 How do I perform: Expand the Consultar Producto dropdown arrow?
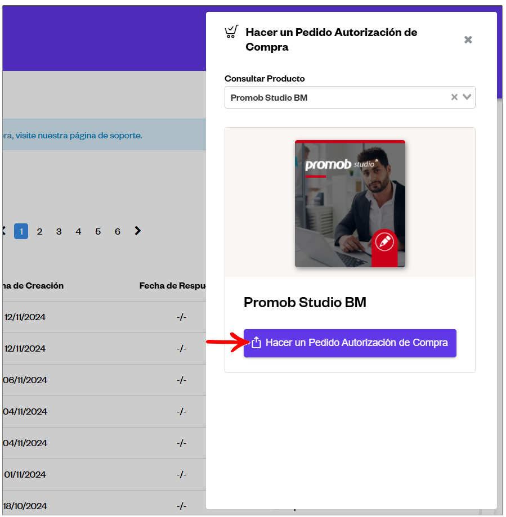pyautogui.click(x=467, y=97)
